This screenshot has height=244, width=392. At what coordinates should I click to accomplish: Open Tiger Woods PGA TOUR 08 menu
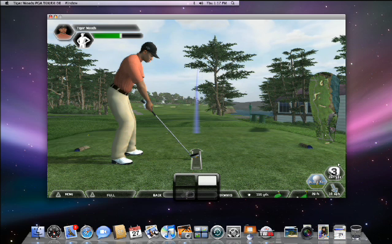coord(37,3)
